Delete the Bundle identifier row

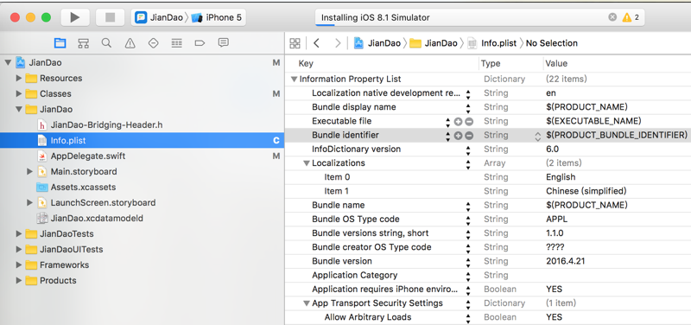coord(469,136)
